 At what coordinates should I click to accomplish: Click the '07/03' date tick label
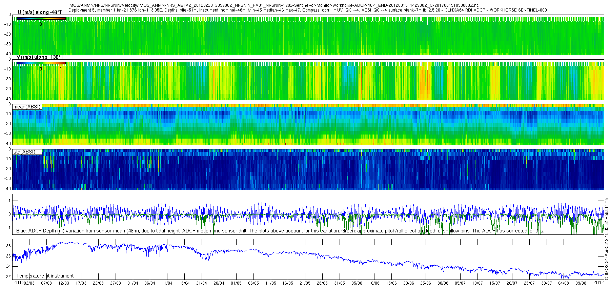[46, 283]
